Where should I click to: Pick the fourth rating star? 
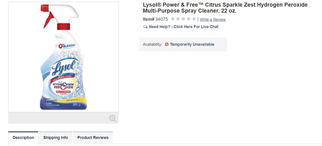click(189, 19)
